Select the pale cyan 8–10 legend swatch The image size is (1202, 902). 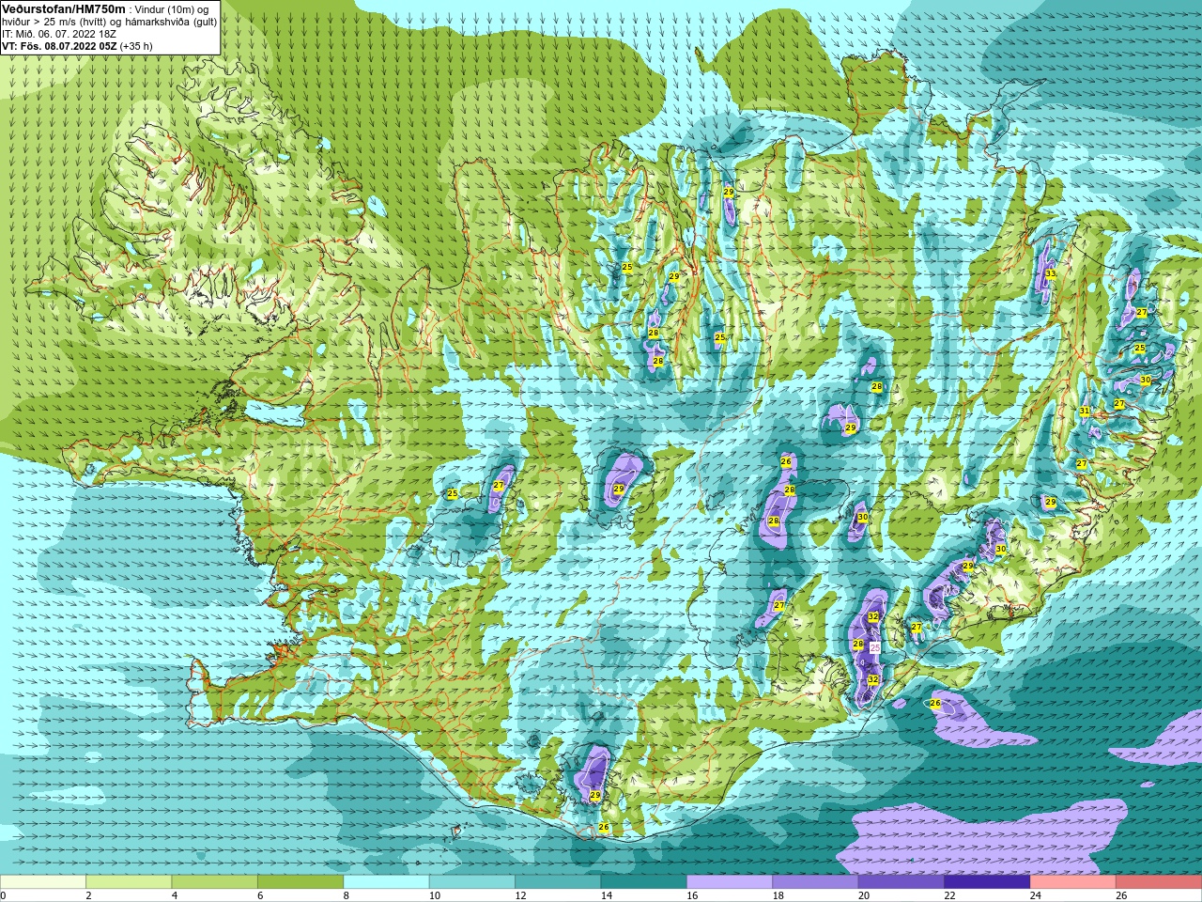(387, 882)
